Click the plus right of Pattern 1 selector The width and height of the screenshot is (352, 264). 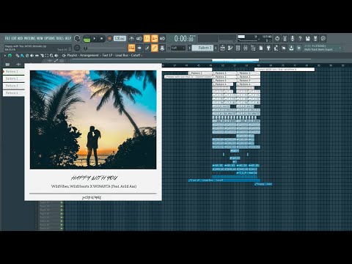[216, 48]
